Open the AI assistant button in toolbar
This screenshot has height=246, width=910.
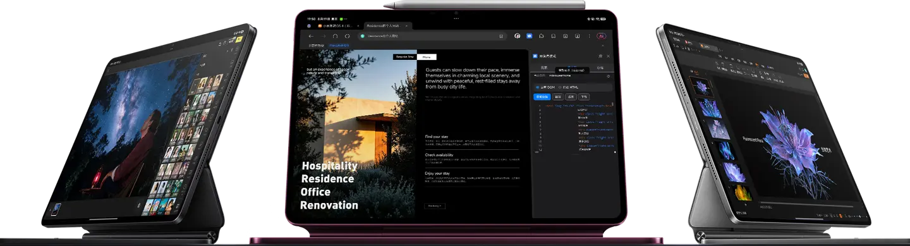[602, 36]
